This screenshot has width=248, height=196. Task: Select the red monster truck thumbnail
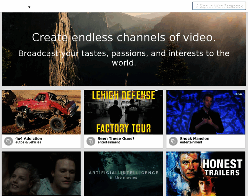click(41, 112)
